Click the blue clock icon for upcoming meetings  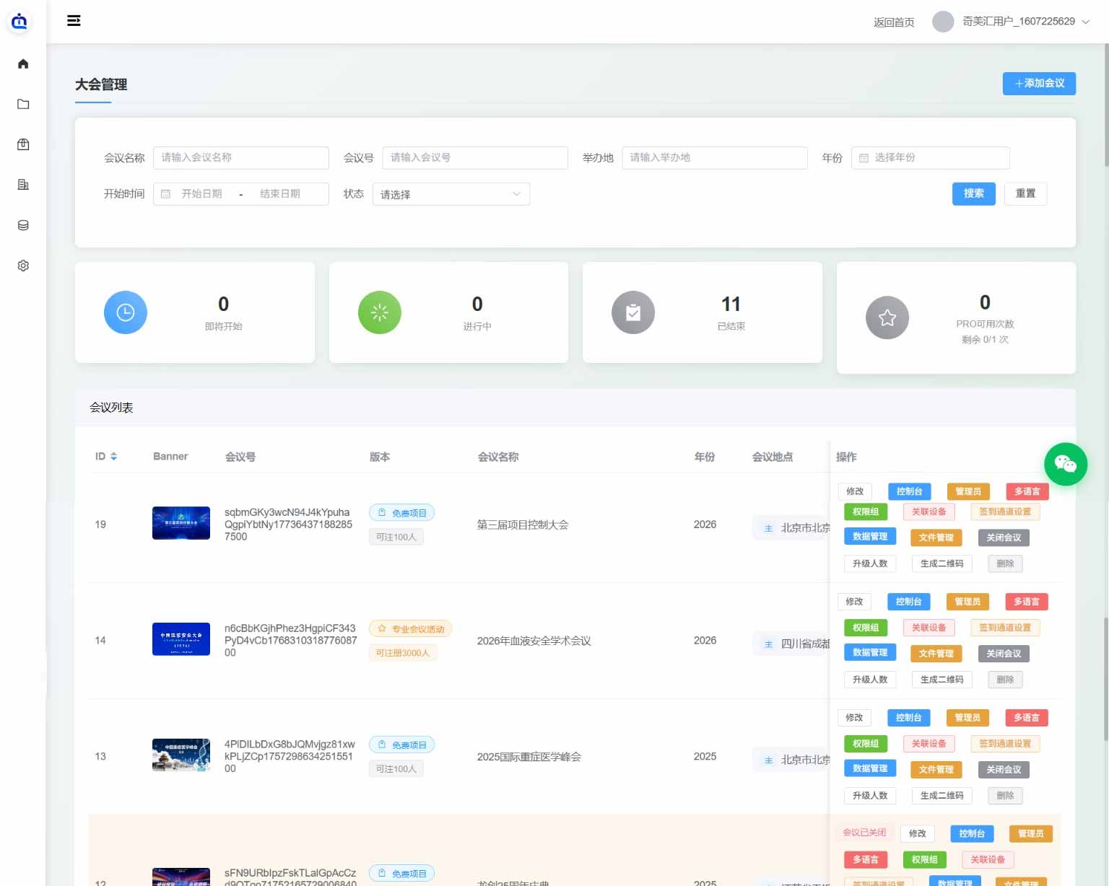(x=126, y=312)
